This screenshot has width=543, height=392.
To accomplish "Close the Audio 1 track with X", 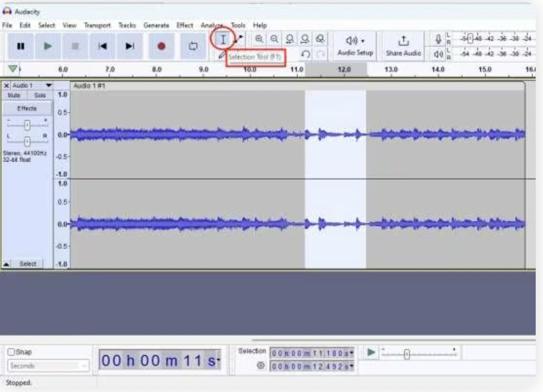I will pyautogui.click(x=6, y=85).
